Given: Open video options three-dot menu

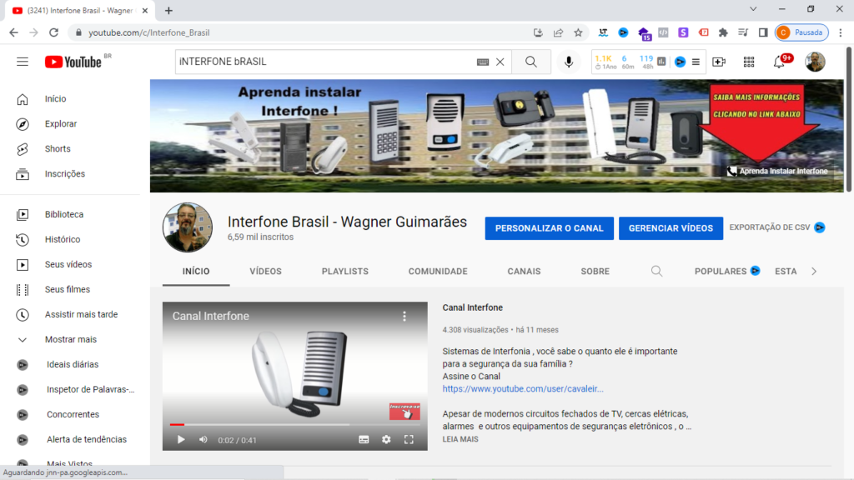Looking at the screenshot, I should (404, 316).
